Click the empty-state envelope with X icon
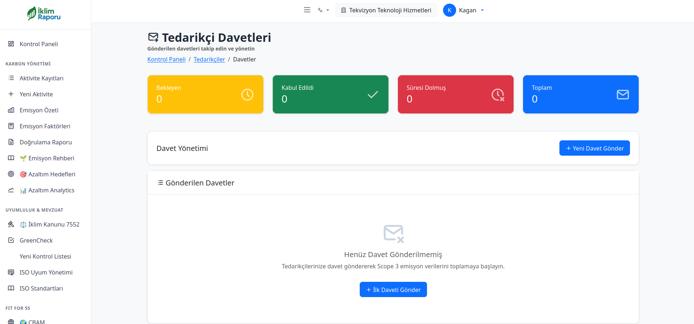 [x=394, y=233]
